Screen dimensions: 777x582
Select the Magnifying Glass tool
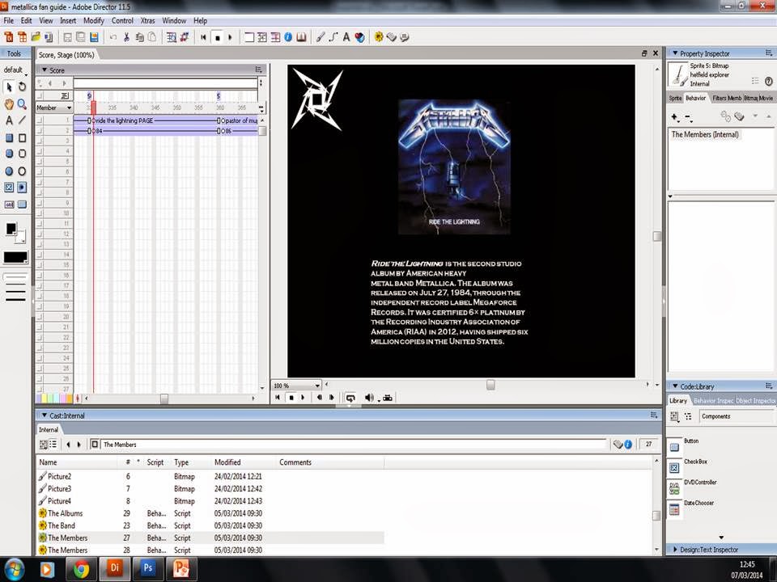point(23,104)
